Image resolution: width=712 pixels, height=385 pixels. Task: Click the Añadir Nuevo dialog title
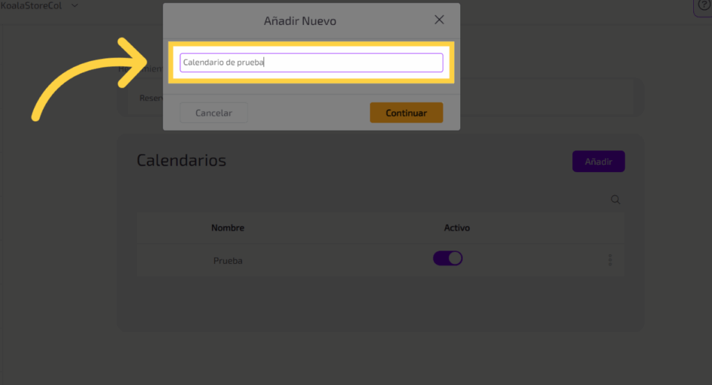point(300,21)
